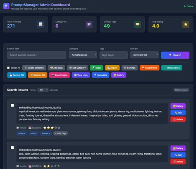The height and width of the screenshot is (169, 196).
Task: Click + Add Tags on mystical forest prompt
Action: point(61,133)
